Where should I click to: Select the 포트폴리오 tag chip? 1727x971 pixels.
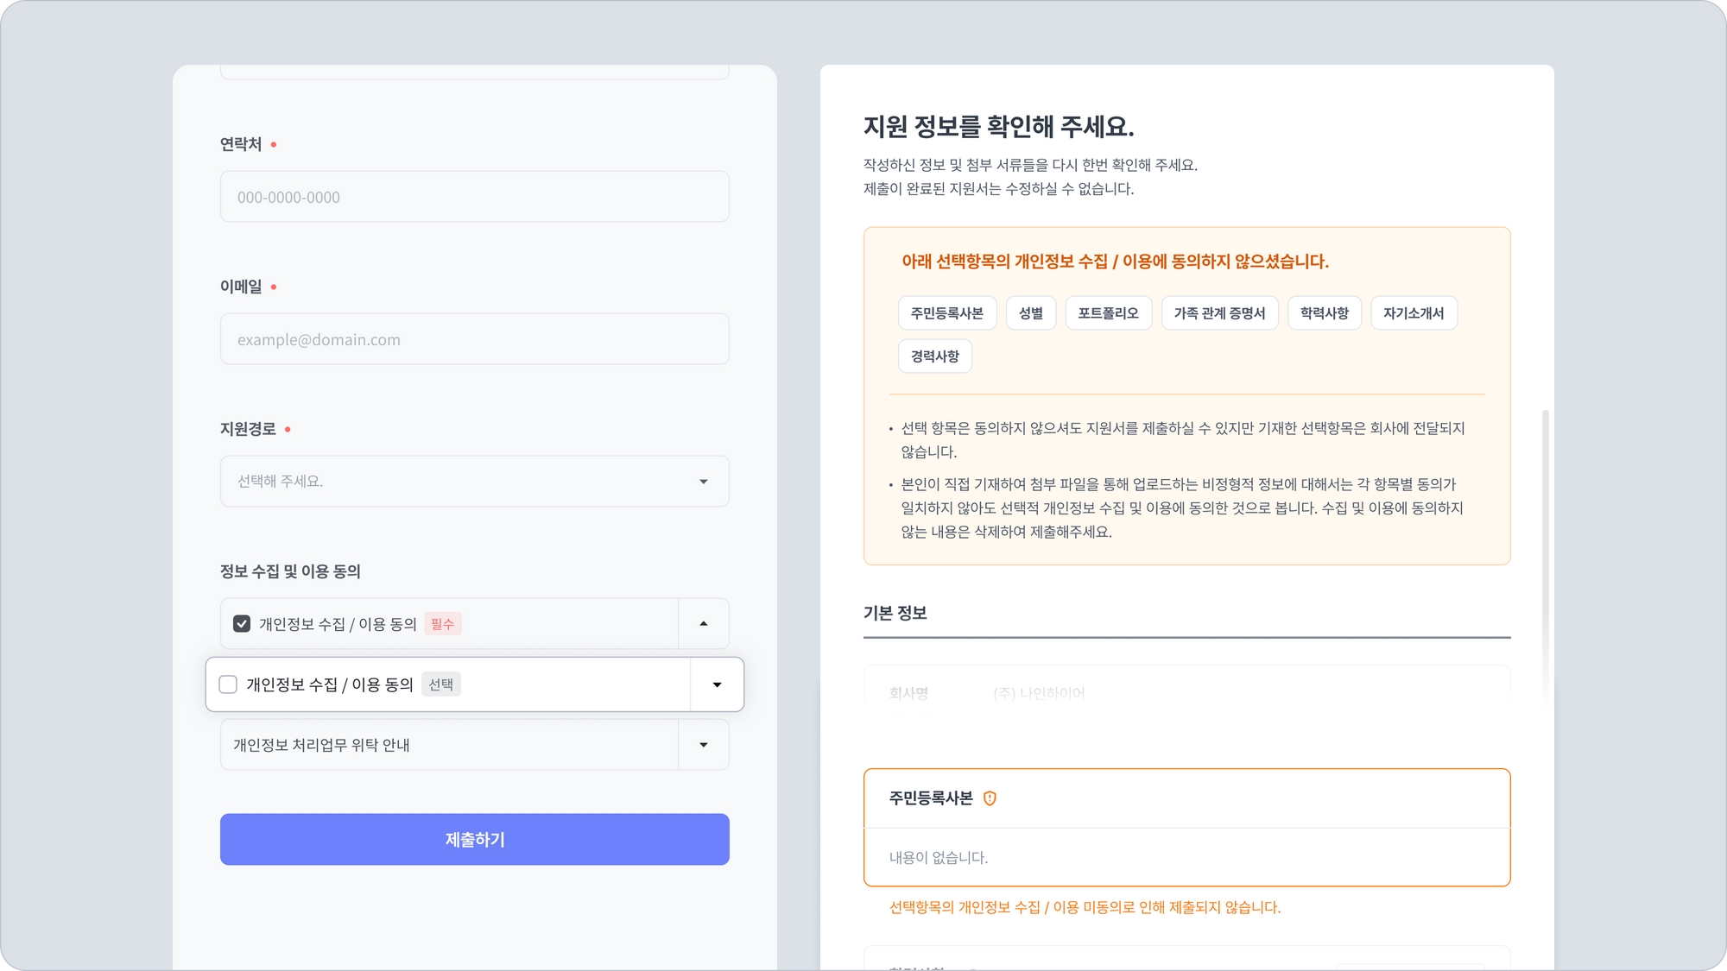(x=1108, y=312)
